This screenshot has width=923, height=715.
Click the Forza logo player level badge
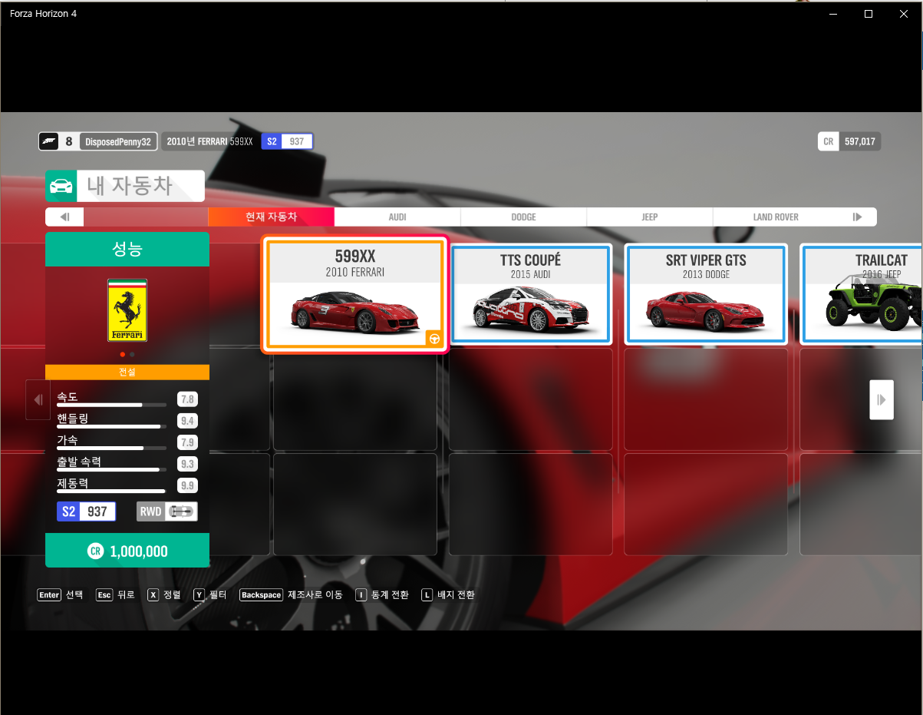point(58,141)
